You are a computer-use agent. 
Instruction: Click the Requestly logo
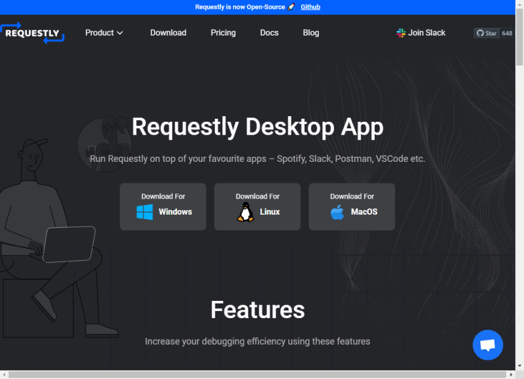click(x=32, y=33)
